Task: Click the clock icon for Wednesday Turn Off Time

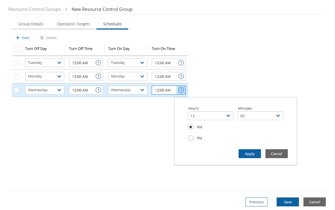Action: point(98,90)
